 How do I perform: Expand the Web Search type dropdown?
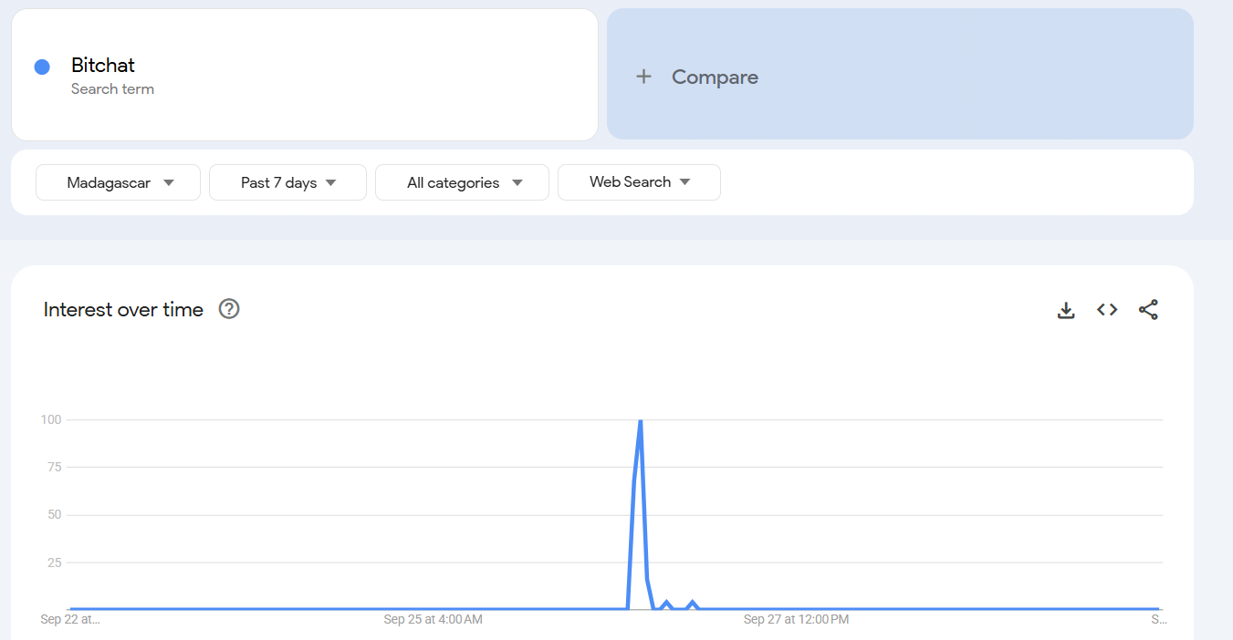click(639, 182)
